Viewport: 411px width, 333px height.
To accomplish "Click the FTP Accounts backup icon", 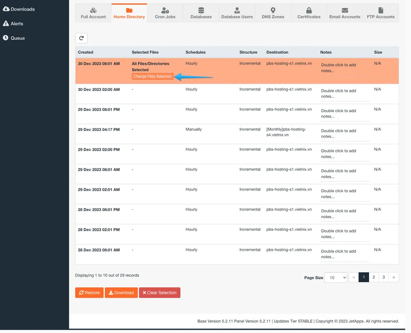I will coord(380,13).
